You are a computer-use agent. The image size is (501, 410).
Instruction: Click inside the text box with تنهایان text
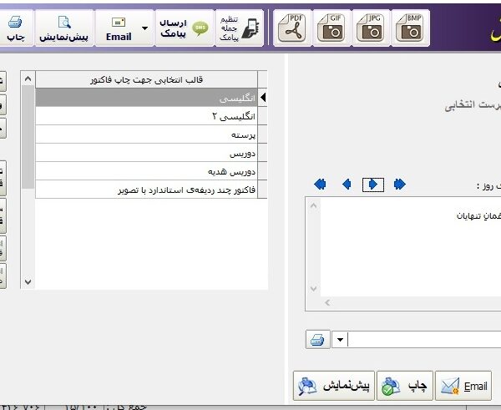411,246
